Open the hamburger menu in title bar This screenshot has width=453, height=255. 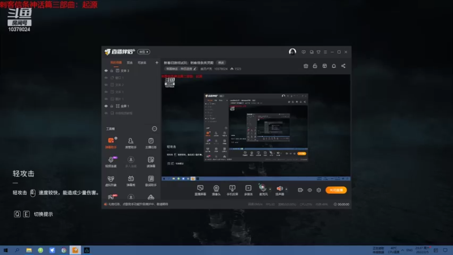pos(325,52)
